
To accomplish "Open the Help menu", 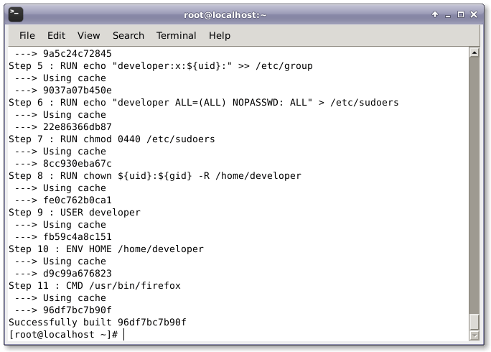I will (x=220, y=35).
